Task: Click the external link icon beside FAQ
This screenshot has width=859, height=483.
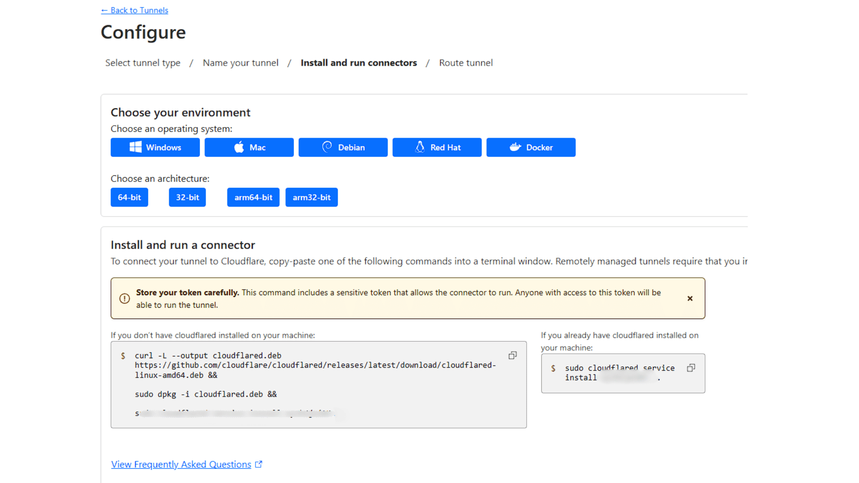Action: 259,464
